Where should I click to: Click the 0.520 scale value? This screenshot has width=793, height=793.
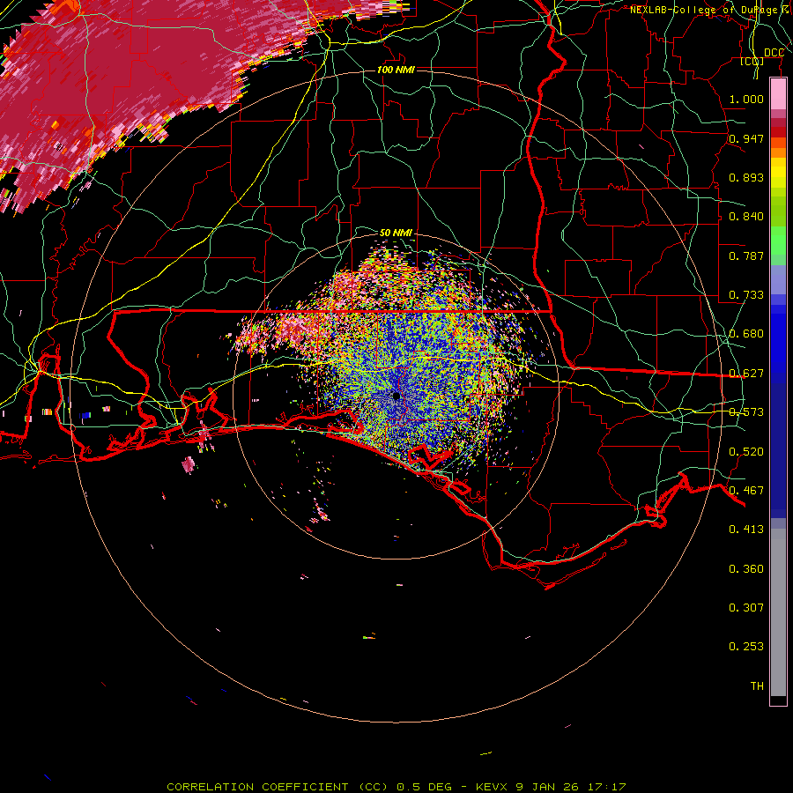click(x=746, y=452)
